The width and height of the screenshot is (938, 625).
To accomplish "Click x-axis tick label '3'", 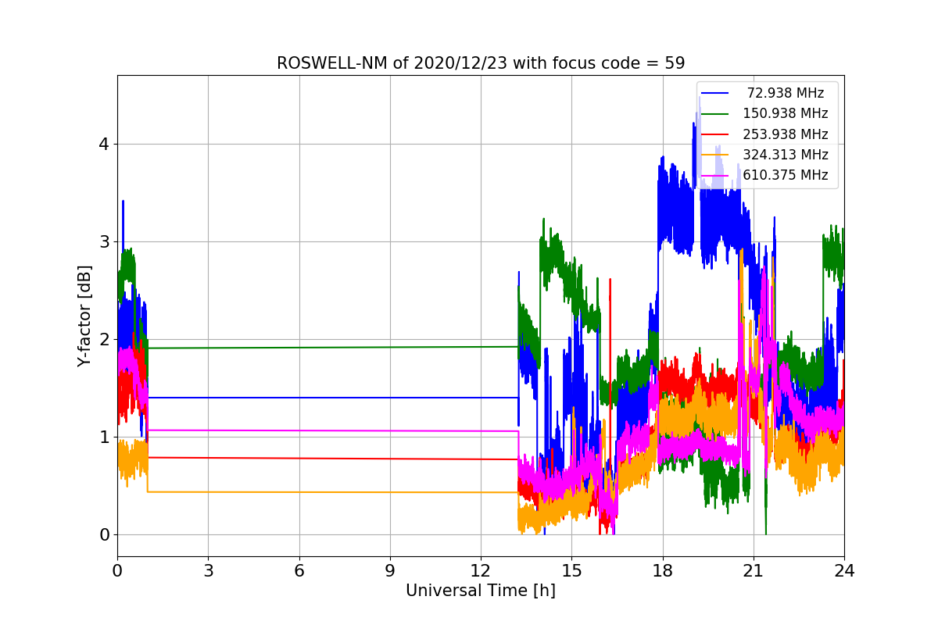I will click(x=208, y=571).
